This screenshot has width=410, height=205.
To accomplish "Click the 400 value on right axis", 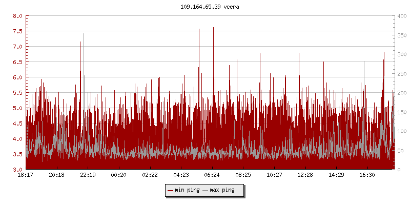I will (x=401, y=16).
